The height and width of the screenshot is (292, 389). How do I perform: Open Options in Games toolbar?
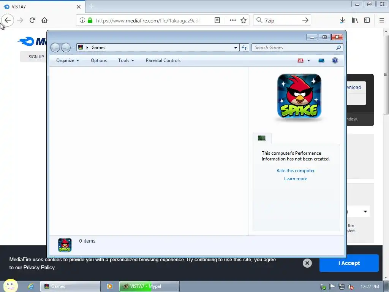tap(99, 60)
